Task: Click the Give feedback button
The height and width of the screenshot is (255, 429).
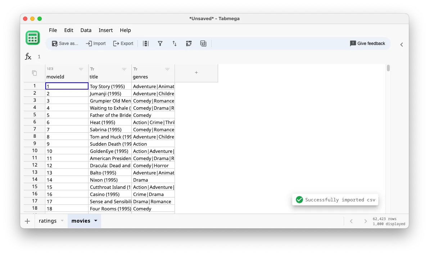Action: 368,43
